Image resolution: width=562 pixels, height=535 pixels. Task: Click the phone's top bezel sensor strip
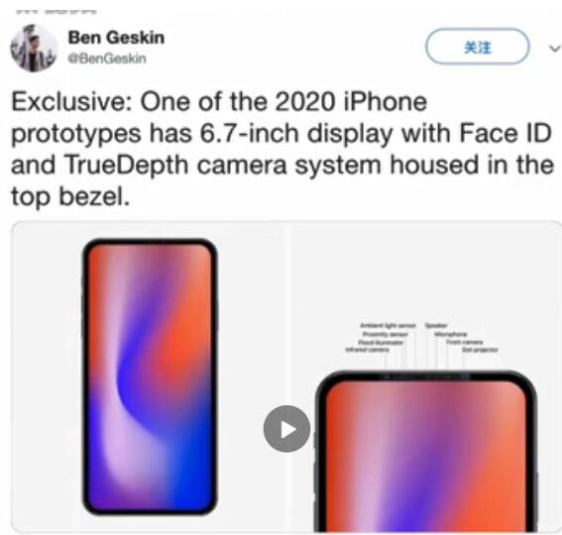[426, 377]
